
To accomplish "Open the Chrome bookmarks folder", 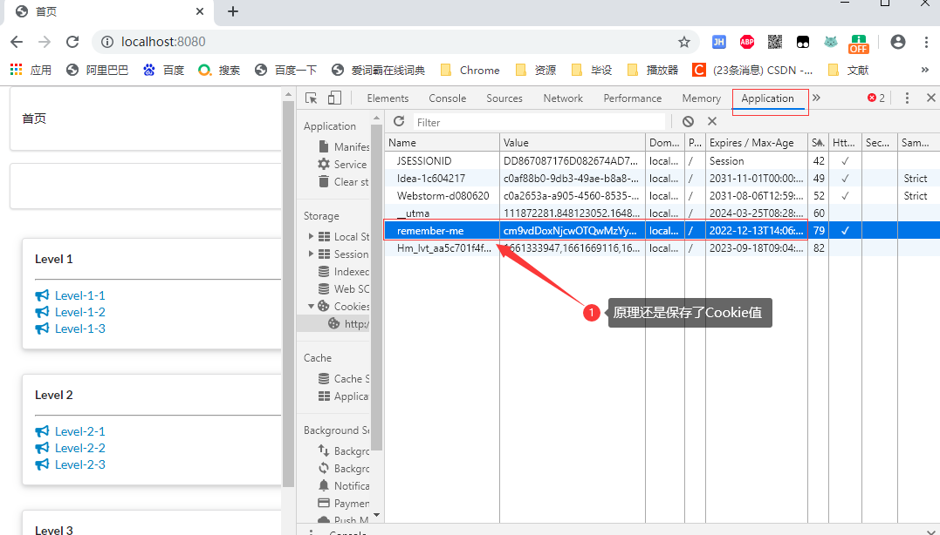I will [470, 70].
